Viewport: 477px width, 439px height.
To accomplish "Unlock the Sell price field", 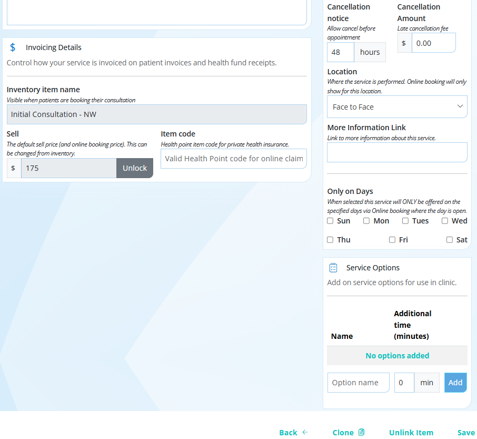I will click(134, 168).
